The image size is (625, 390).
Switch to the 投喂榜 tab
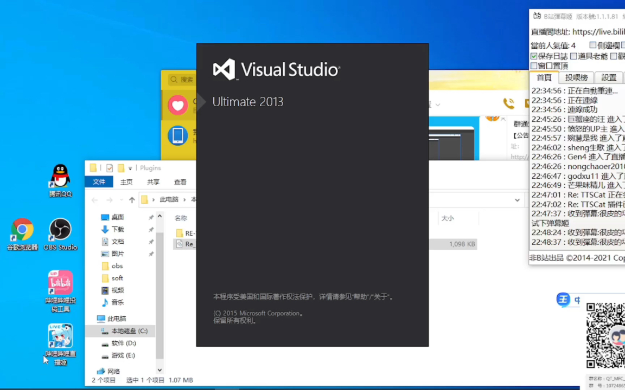pyautogui.click(x=576, y=77)
